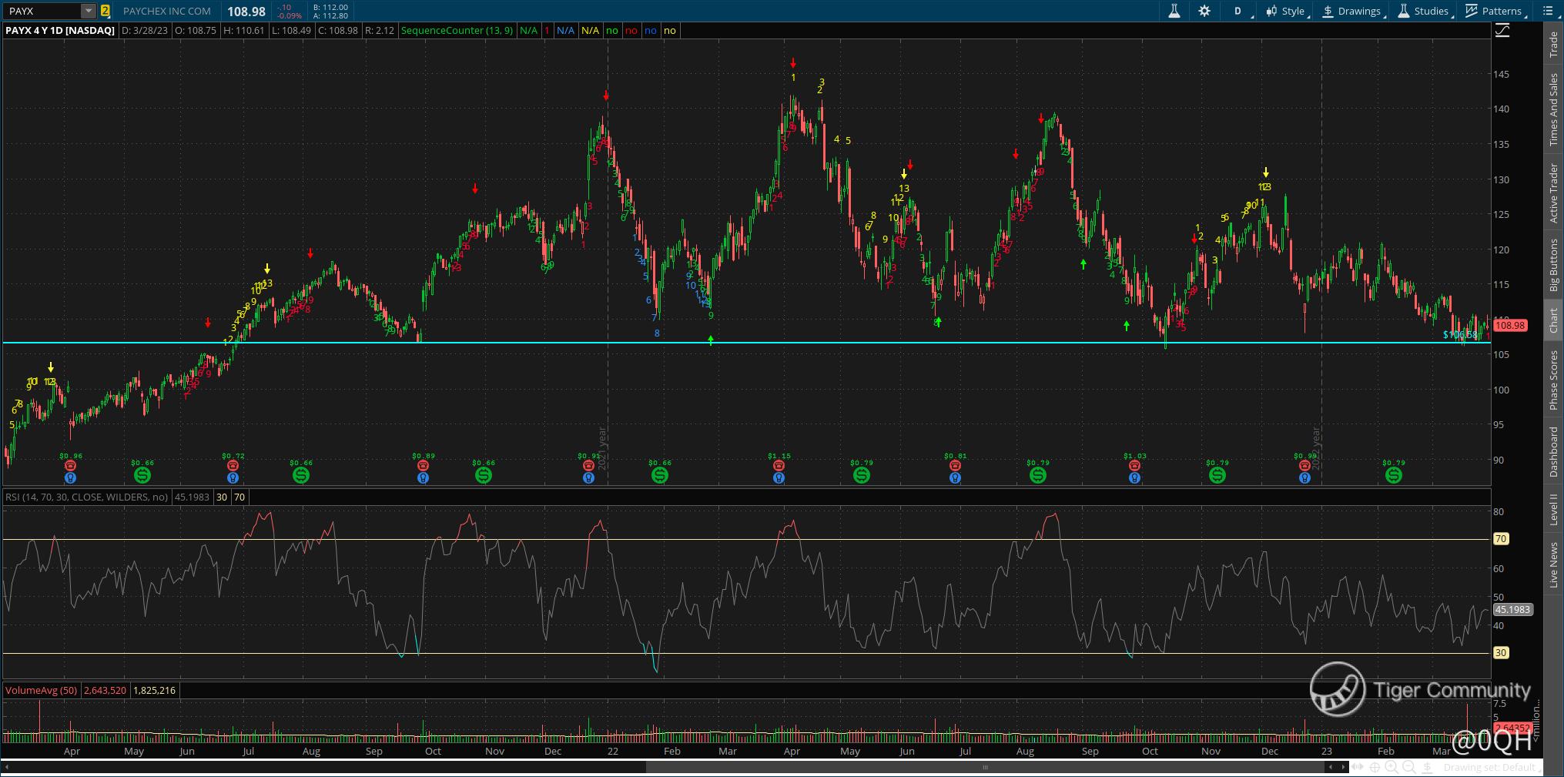Click the chart scale curve icon
1564x777 pixels.
[1502, 31]
